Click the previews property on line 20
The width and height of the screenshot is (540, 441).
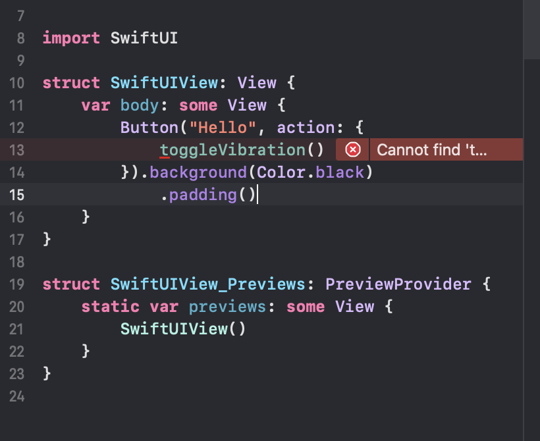click(x=227, y=307)
